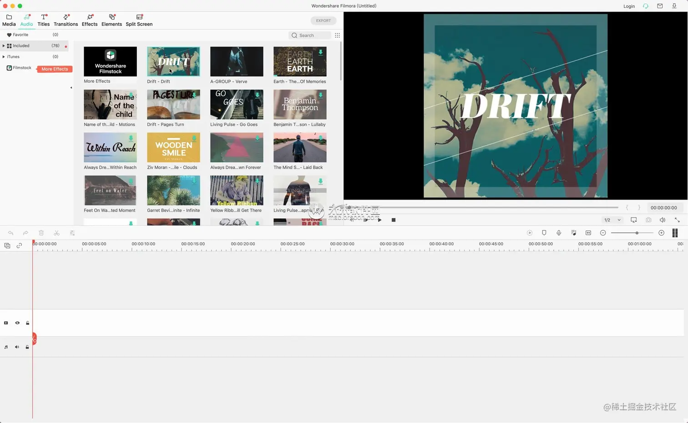Switch to the Titles tab
688x423 pixels.
[x=44, y=20]
